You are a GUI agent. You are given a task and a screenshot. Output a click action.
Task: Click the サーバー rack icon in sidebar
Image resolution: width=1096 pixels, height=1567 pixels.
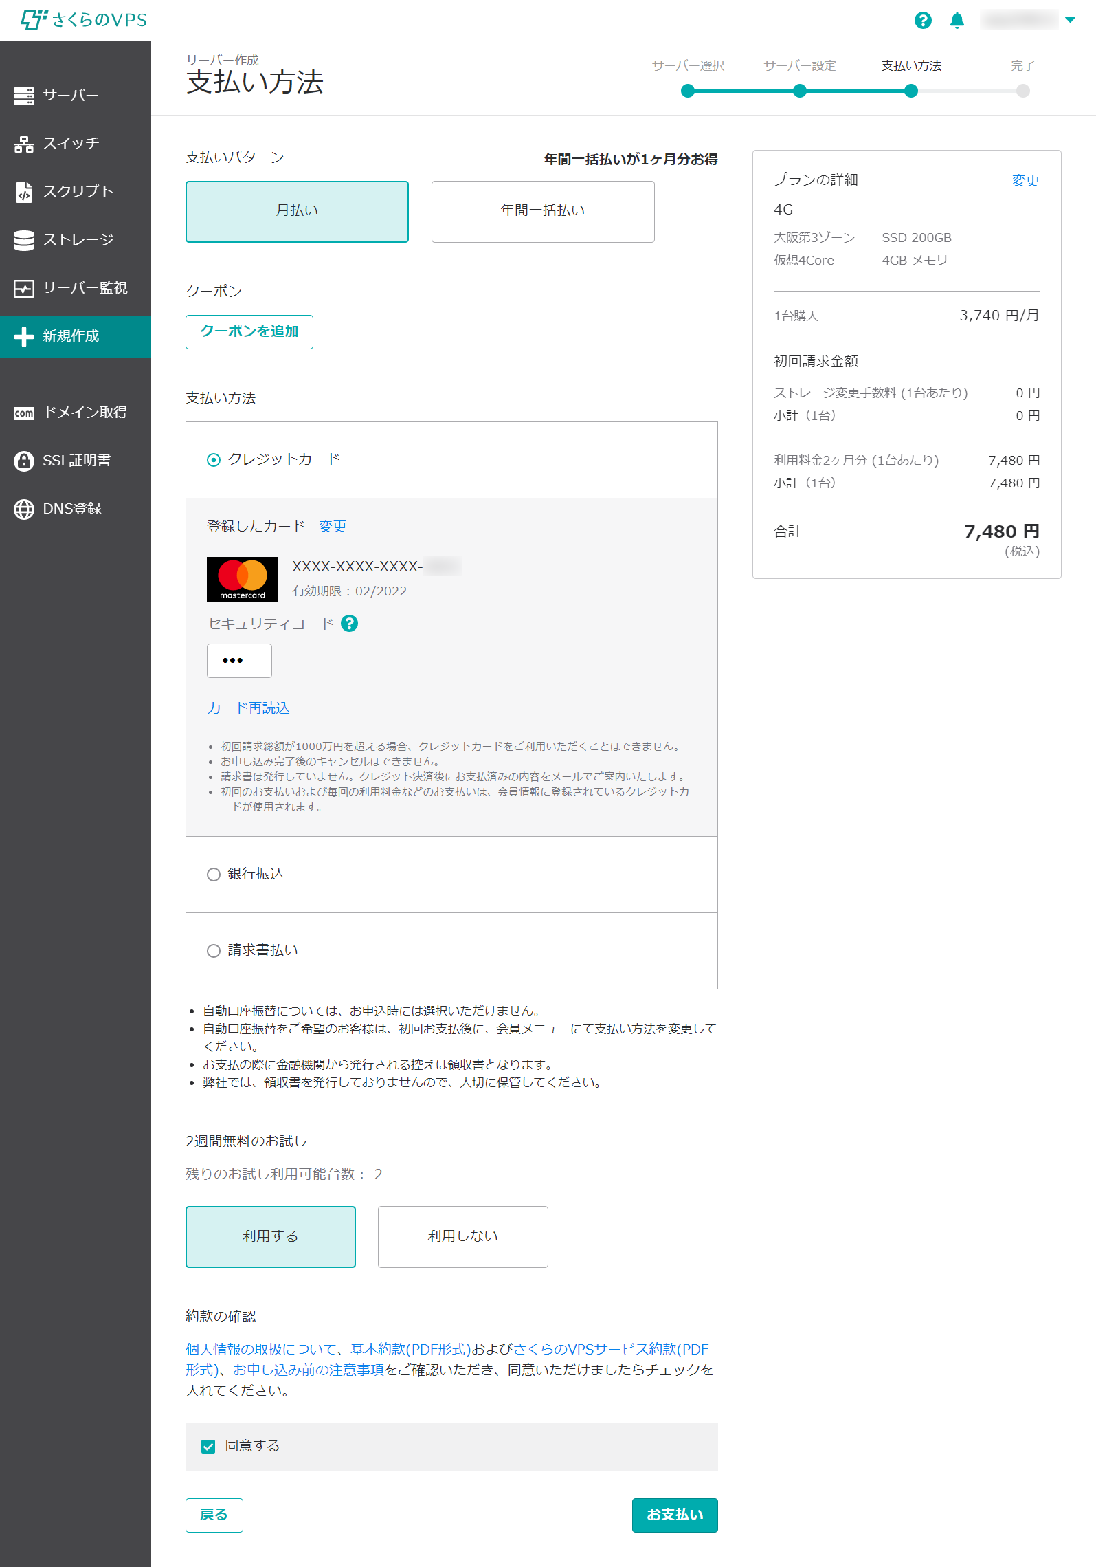click(x=24, y=96)
